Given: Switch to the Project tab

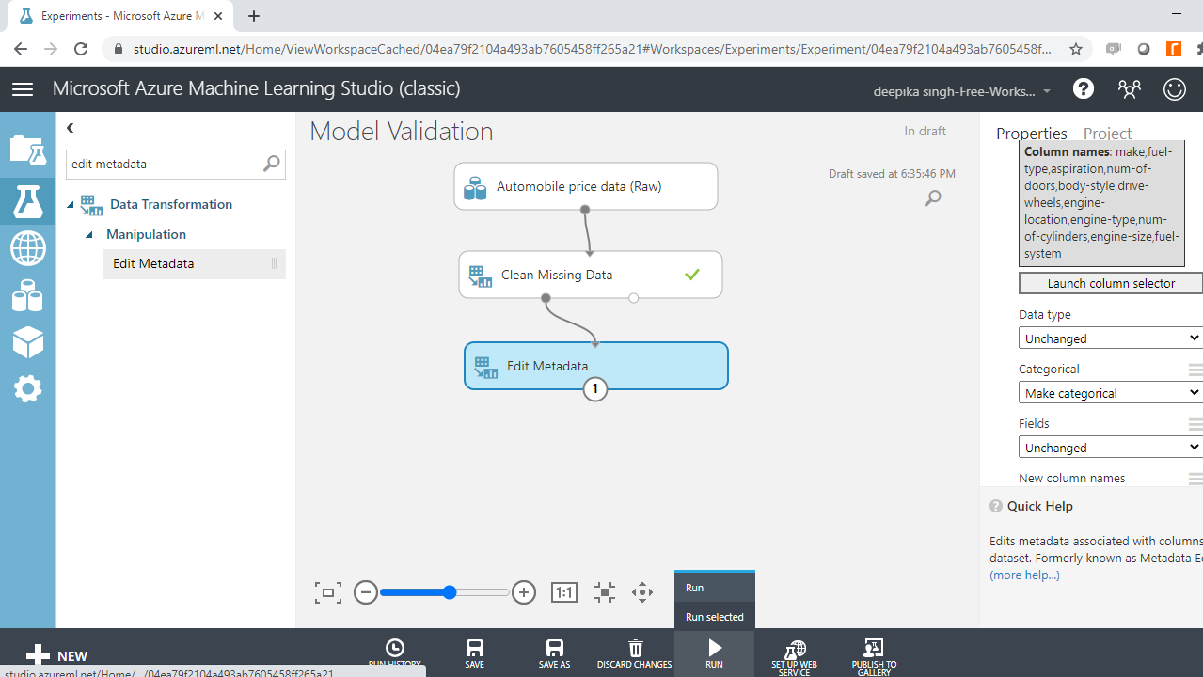Looking at the screenshot, I should tap(1107, 134).
